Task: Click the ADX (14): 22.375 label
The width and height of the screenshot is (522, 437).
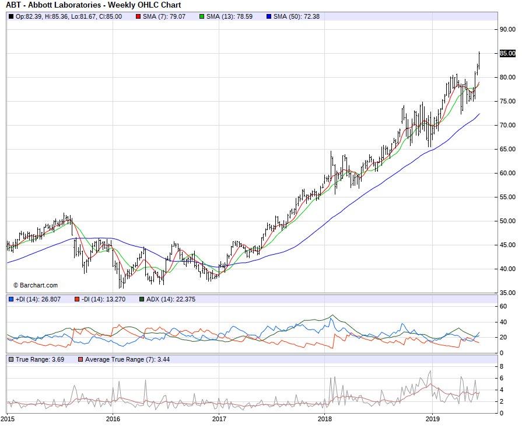Action: pyautogui.click(x=171, y=300)
